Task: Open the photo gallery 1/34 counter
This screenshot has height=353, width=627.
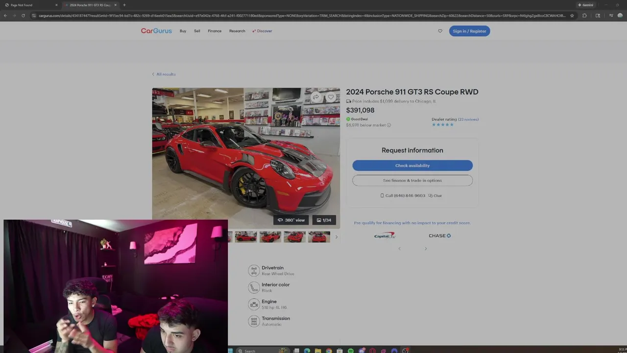Action: [324, 220]
